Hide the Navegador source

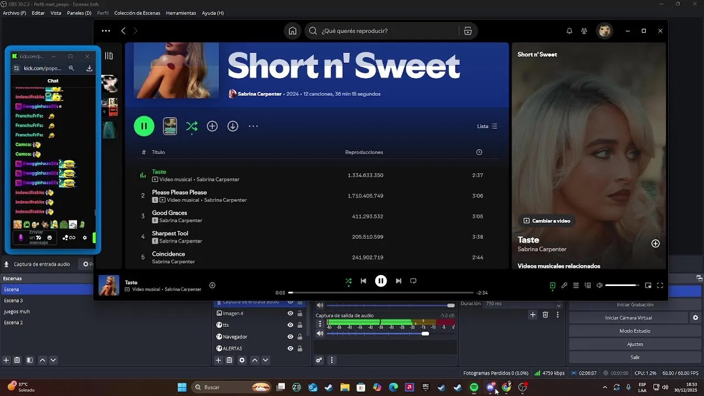pyautogui.click(x=290, y=337)
